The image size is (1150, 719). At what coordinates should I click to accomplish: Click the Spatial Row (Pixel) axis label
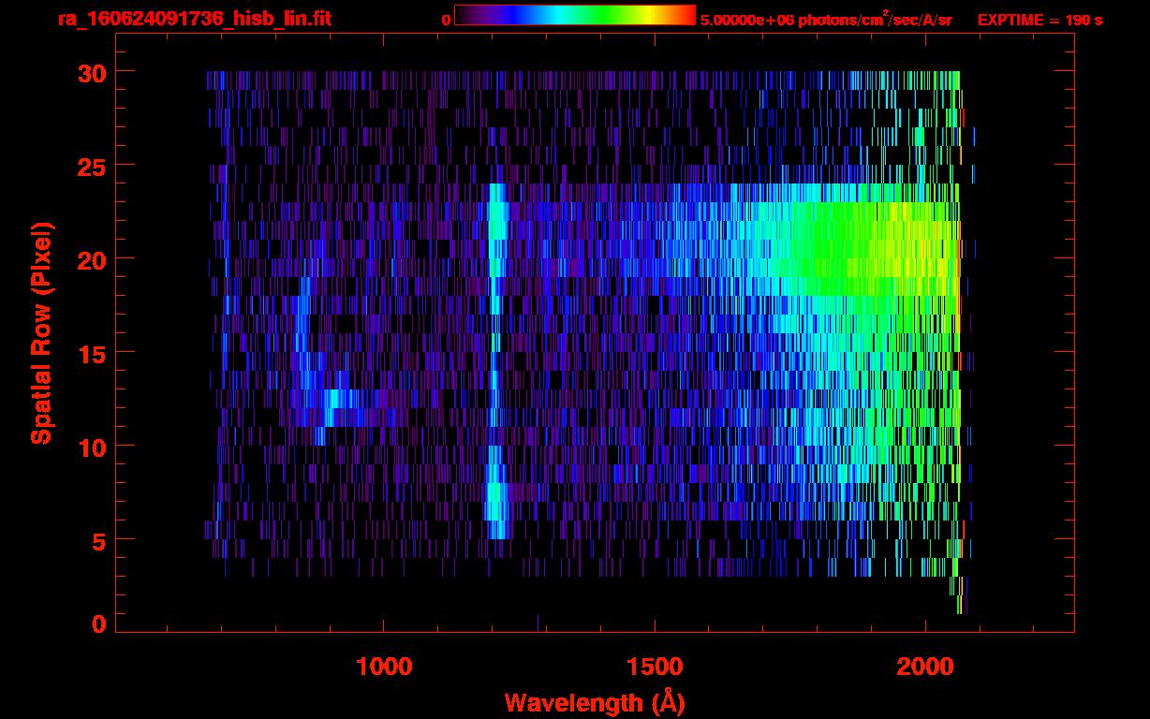click(42, 332)
